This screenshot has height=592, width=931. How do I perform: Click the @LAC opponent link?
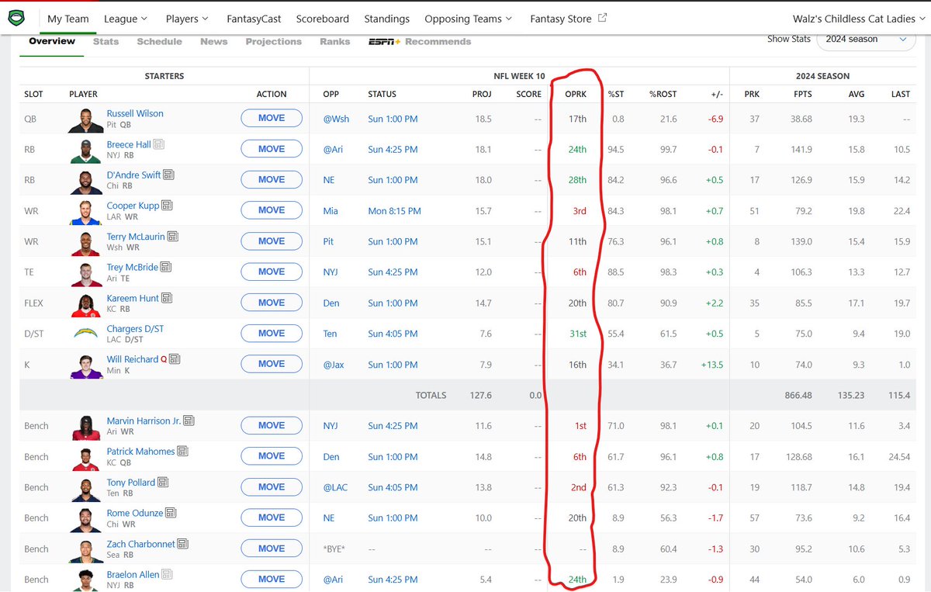click(337, 487)
